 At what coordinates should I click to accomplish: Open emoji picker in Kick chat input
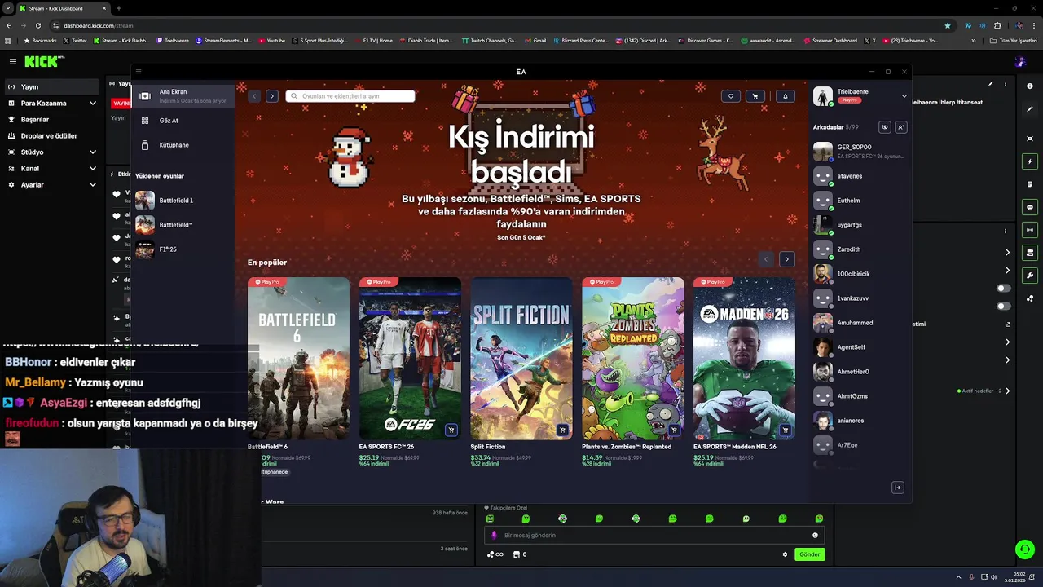click(815, 536)
